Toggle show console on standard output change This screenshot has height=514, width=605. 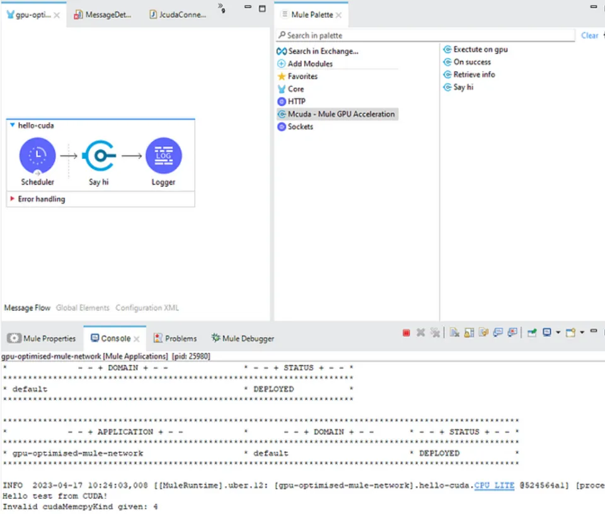coord(498,333)
